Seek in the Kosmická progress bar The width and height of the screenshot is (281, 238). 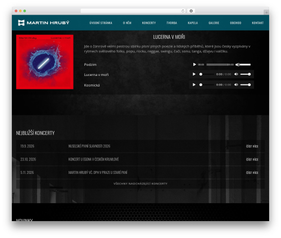(x=206, y=85)
